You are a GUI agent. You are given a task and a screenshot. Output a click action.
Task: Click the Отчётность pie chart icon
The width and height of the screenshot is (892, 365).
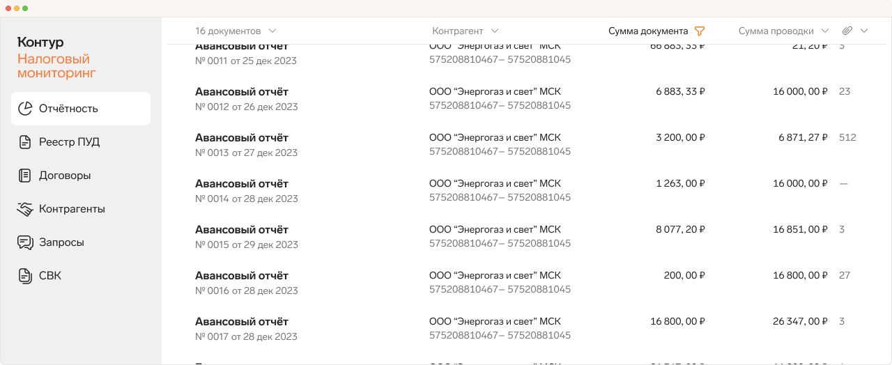tap(25, 109)
